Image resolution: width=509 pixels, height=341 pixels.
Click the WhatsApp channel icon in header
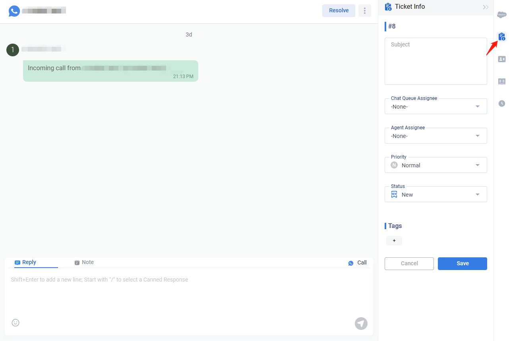[14, 11]
